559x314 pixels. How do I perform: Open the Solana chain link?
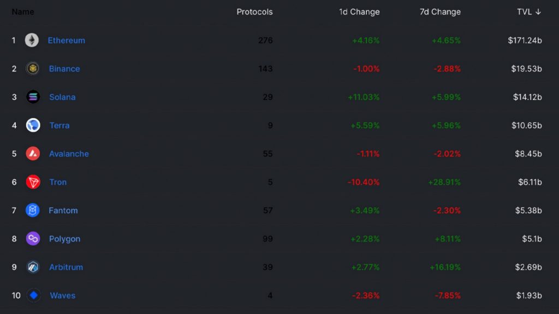click(62, 97)
